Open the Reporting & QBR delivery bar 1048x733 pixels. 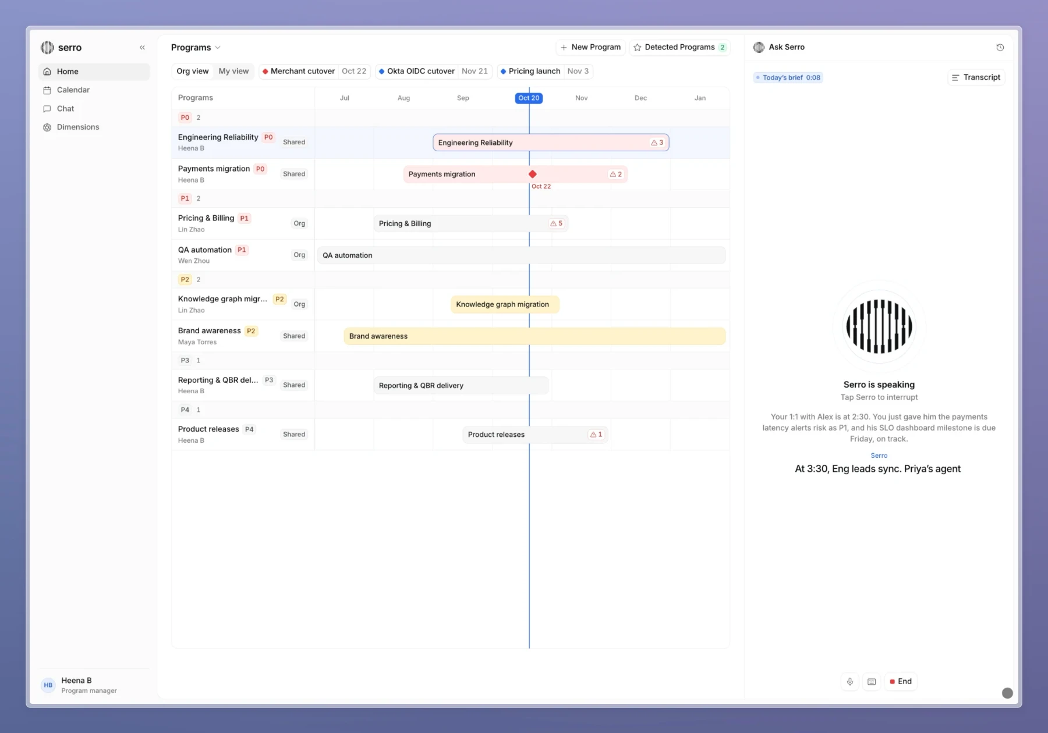point(461,386)
